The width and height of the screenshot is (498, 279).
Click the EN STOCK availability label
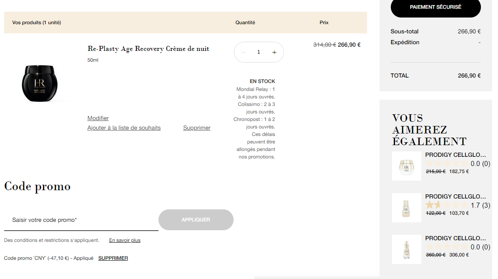[x=262, y=81]
